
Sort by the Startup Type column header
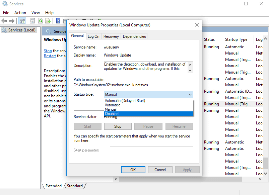click(236, 39)
